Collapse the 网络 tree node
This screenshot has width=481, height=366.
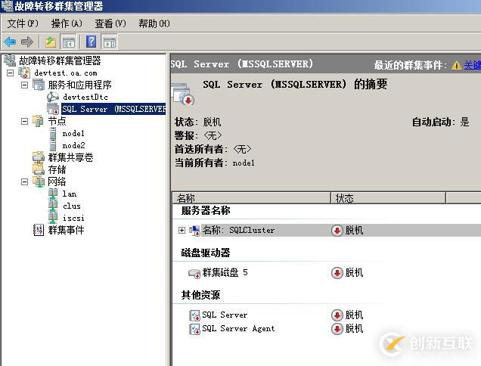tap(24, 182)
